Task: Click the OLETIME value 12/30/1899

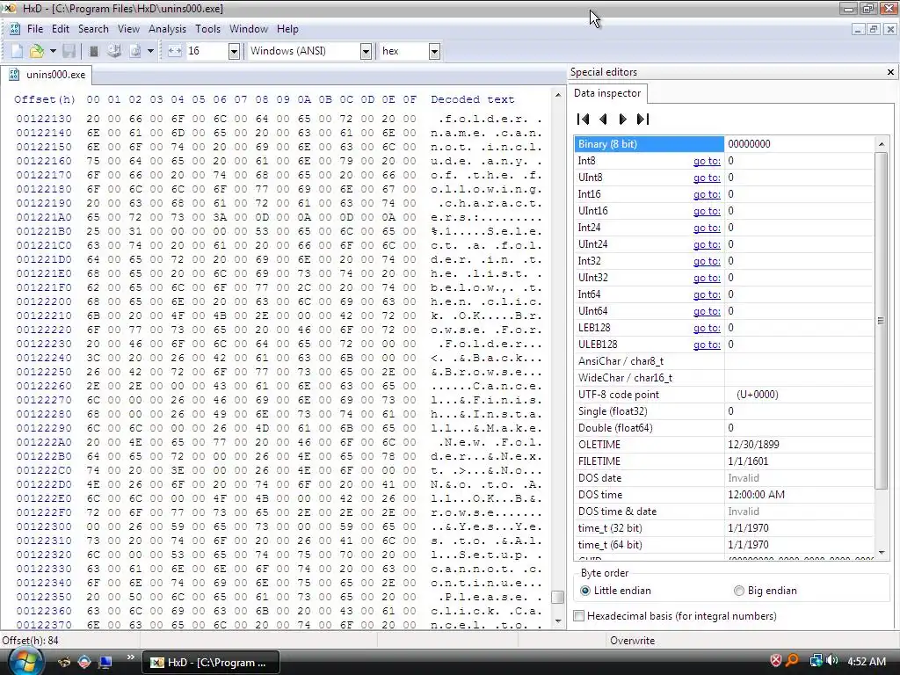Action: click(753, 445)
